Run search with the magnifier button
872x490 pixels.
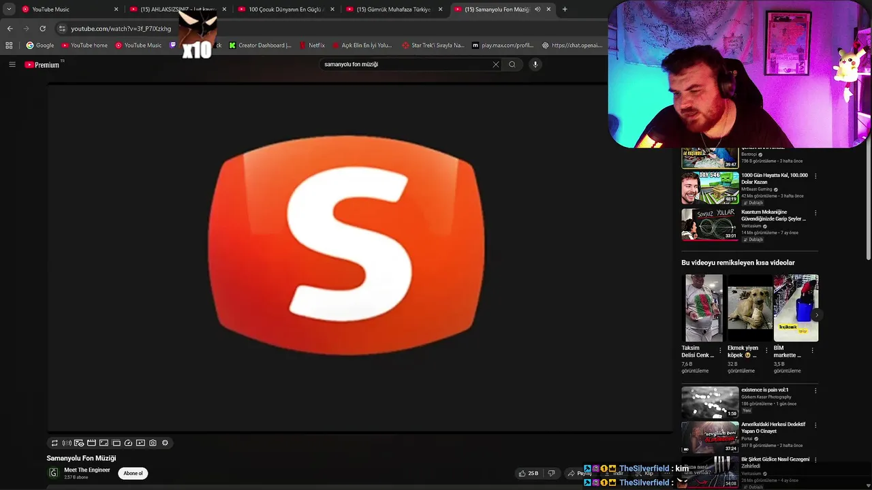[512, 65]
